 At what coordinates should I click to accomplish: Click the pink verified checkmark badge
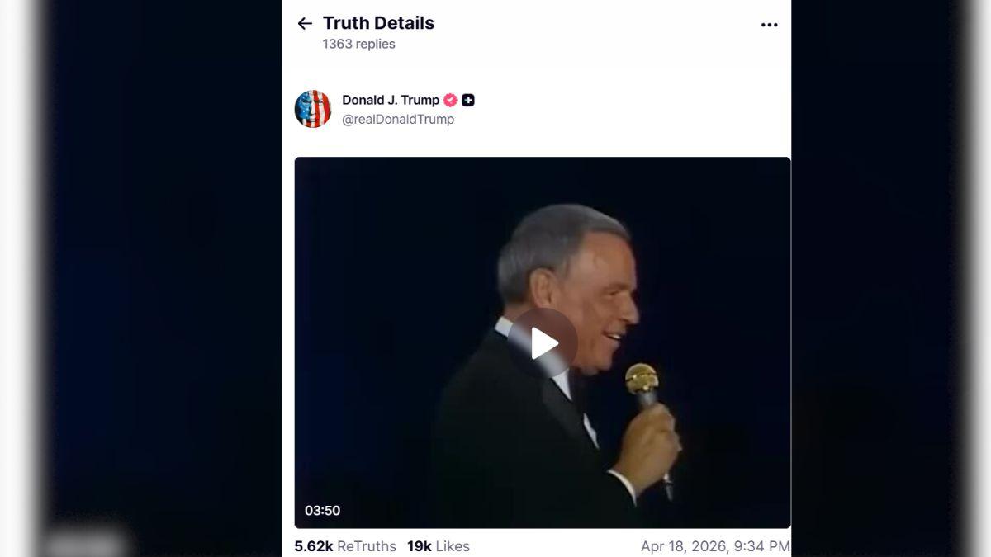448,99
